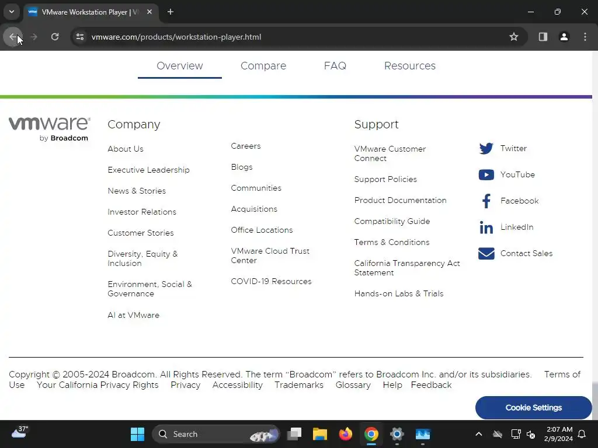Click the browser back arrow
The height and width of the screenshot is (448, 598).
coord(13,37)
